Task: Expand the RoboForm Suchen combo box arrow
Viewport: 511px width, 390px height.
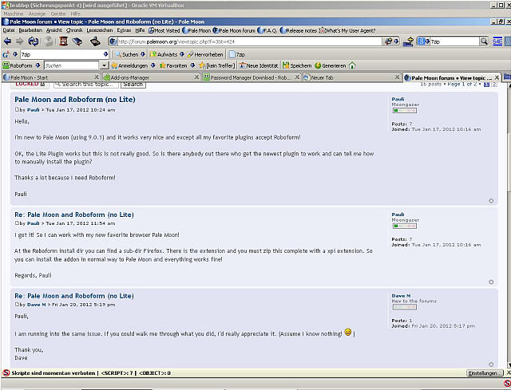Action: (104, 65)
